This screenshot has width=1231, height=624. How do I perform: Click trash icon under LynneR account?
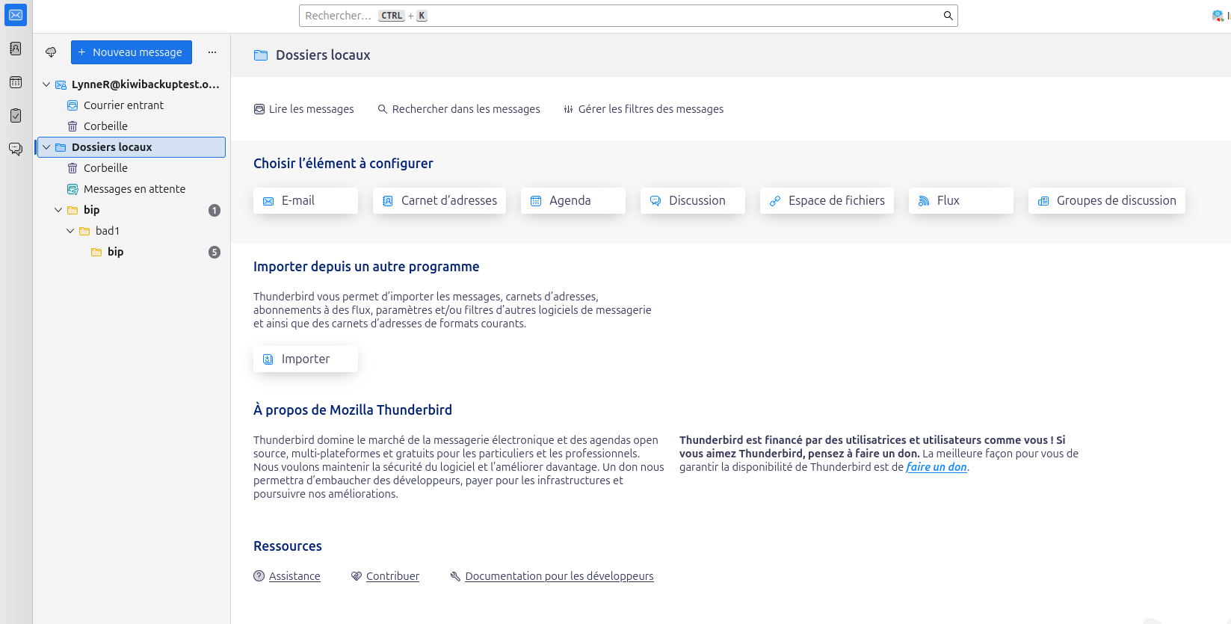click(x=72, y=126)
